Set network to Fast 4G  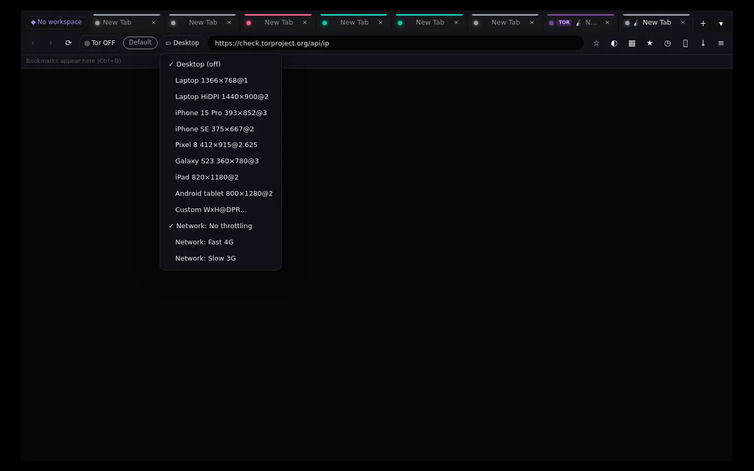[221, 242]
